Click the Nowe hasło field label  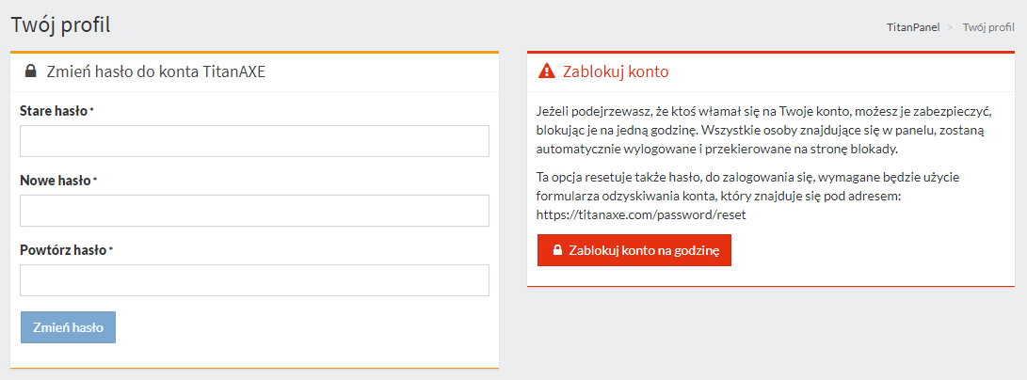click(56, 181)
